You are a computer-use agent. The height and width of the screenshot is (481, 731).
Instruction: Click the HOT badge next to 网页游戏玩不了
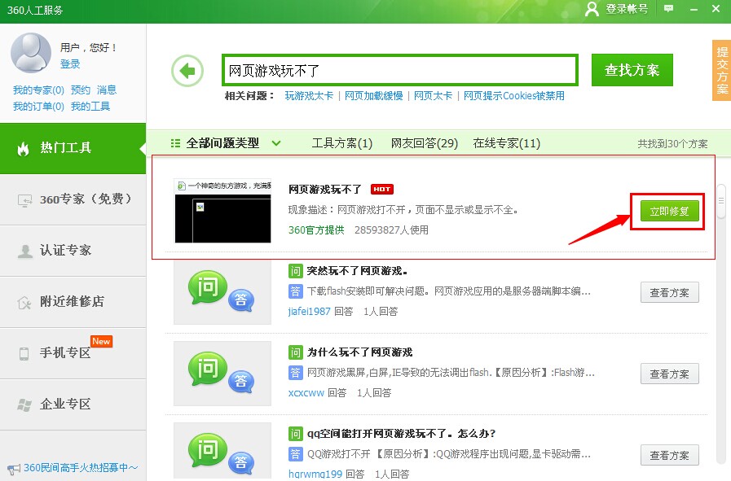point(382,189)
